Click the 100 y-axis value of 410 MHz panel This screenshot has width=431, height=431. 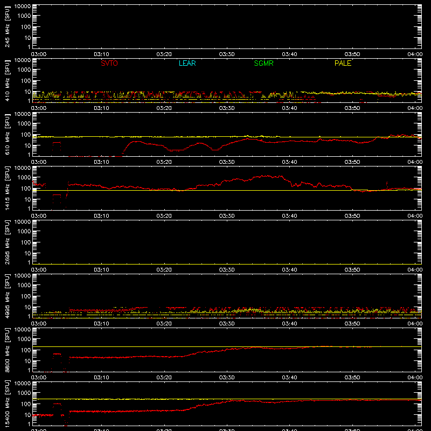click(26, 81)
